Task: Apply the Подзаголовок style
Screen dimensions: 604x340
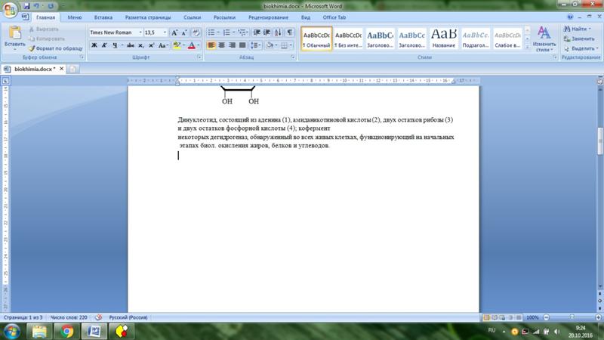Action: click(x=476, y=39)
